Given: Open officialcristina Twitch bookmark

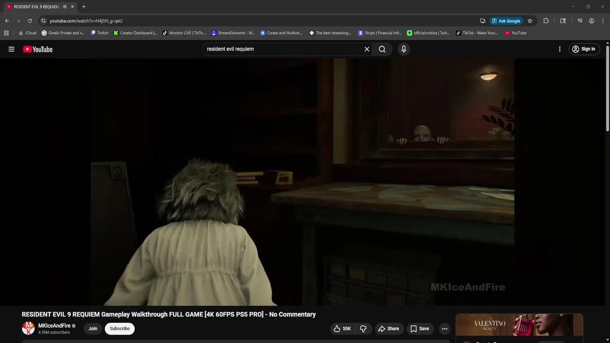Looking at the screenshot, I should [428, 33].
